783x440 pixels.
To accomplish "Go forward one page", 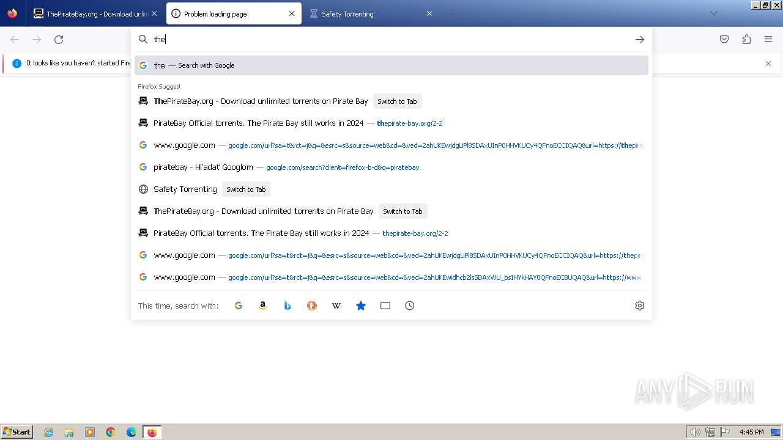I will tap(37, 40).
